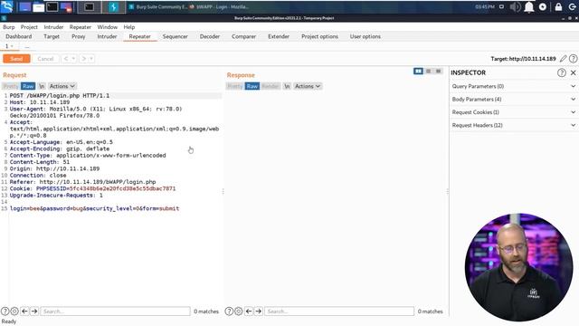Open the response Actions dropdown
Image resolution: width=579 pixels, height=326 pixels.
coord(308,86)
